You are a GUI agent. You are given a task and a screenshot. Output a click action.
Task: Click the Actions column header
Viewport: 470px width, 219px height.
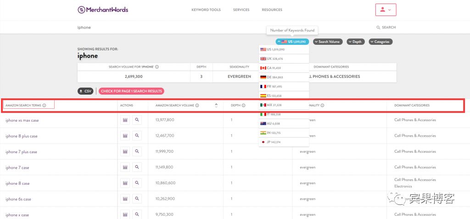[127, 106]
